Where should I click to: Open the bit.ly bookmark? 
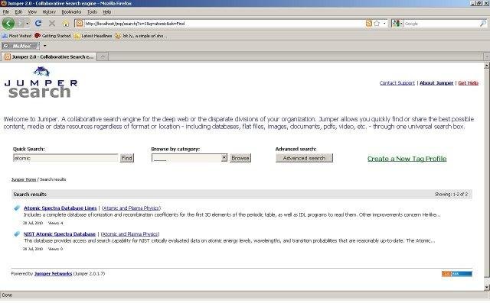click(141, 36)
